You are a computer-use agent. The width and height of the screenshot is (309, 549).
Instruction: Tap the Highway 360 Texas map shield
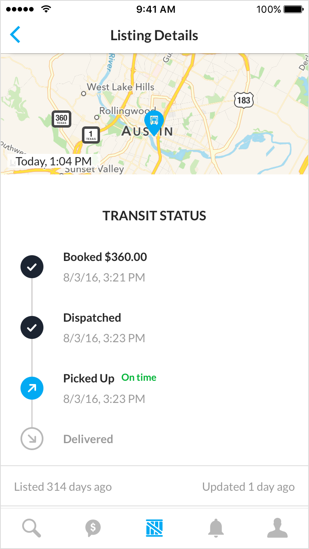[x=61, y=119]
